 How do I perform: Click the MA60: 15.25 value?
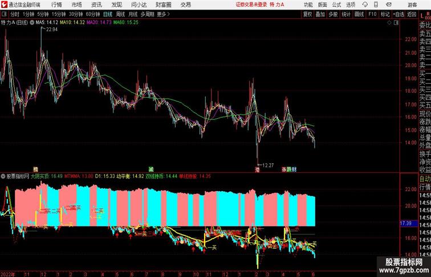pyautogui.click(x=126, y=23)
